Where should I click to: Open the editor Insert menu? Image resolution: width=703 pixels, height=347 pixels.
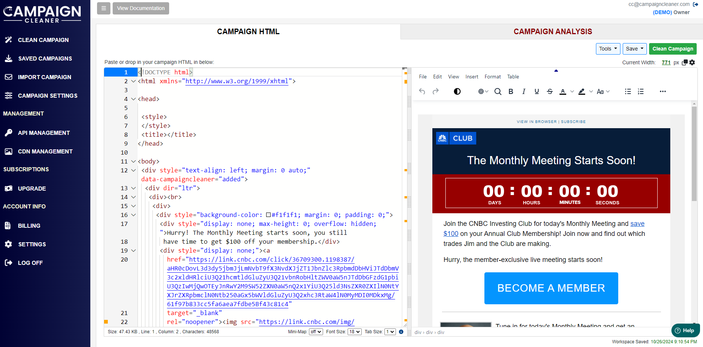pos(472,77)
